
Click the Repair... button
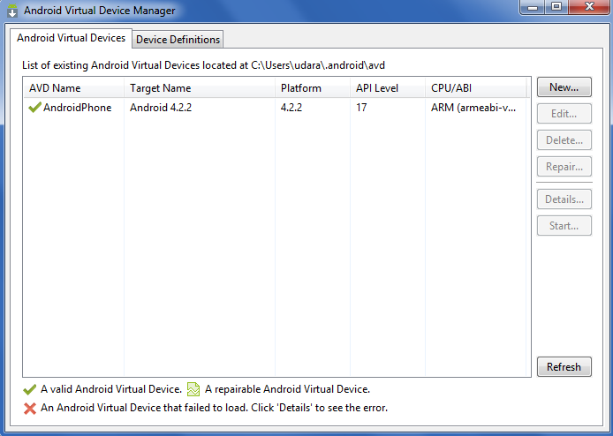pyautogui.click(x=564, y=167)
